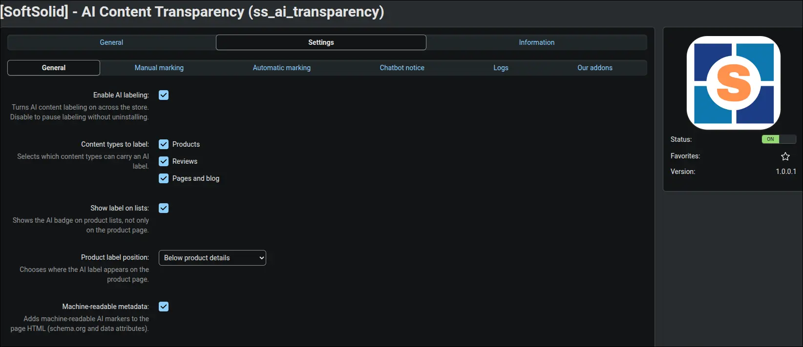Screen dimensions: 803x347
Task: Click the Products checkbox label text
Action: coord(186,144)
